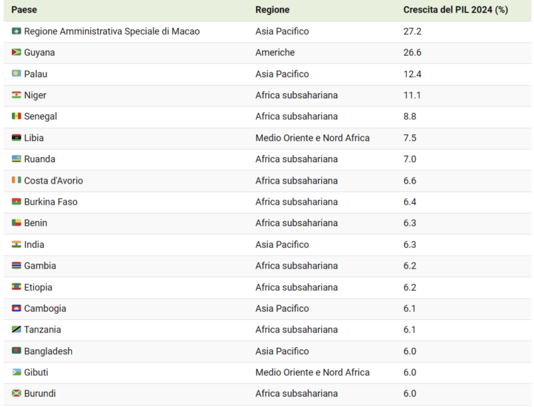Click the Guyana flag icon
The width and height of the screenshot is (534, 407).
(x=16, y=52)
